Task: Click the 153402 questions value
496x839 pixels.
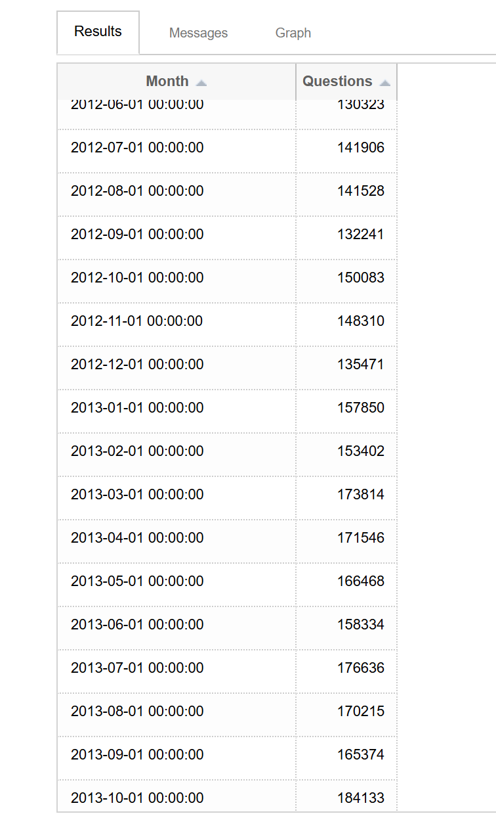Action: [361, 451]
